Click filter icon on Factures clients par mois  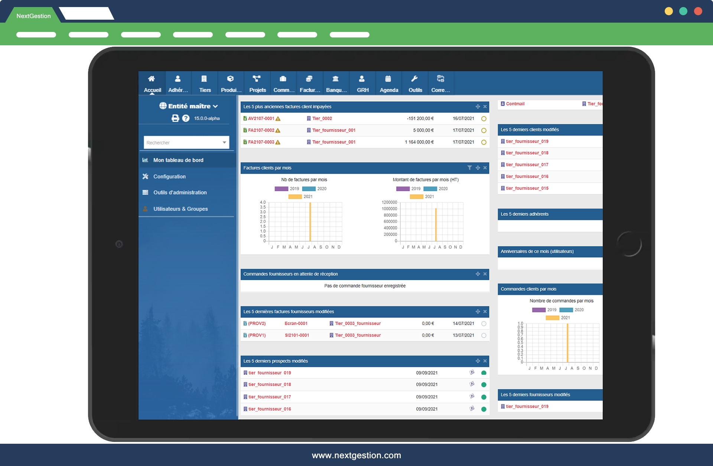coord(469,168)
